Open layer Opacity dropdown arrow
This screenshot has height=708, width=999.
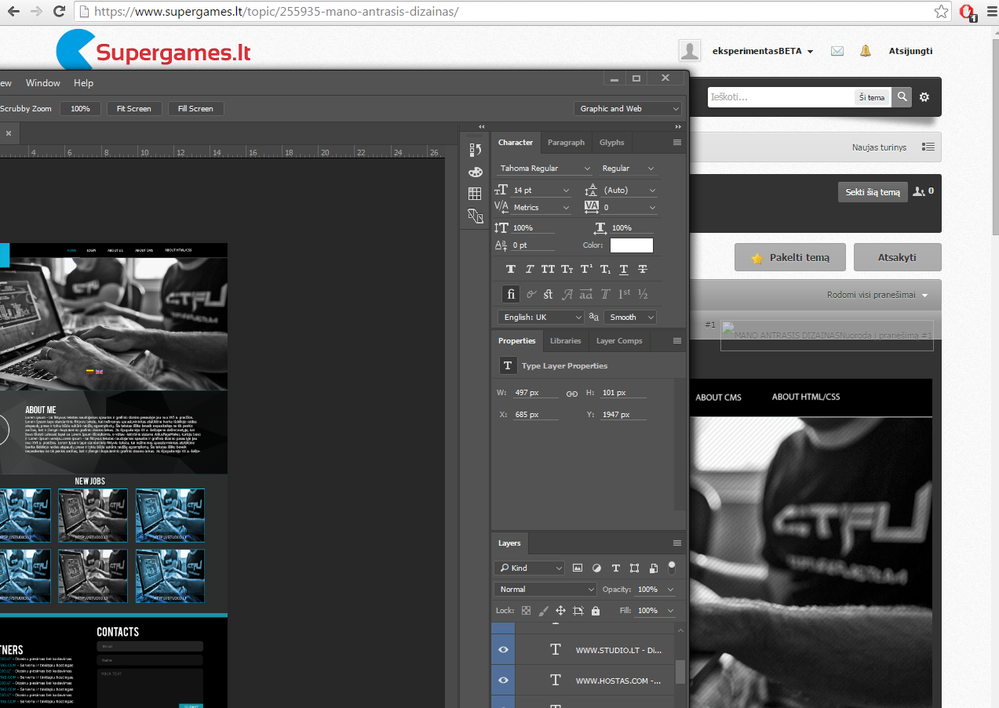pyautogui.click(x=670, y=590)
